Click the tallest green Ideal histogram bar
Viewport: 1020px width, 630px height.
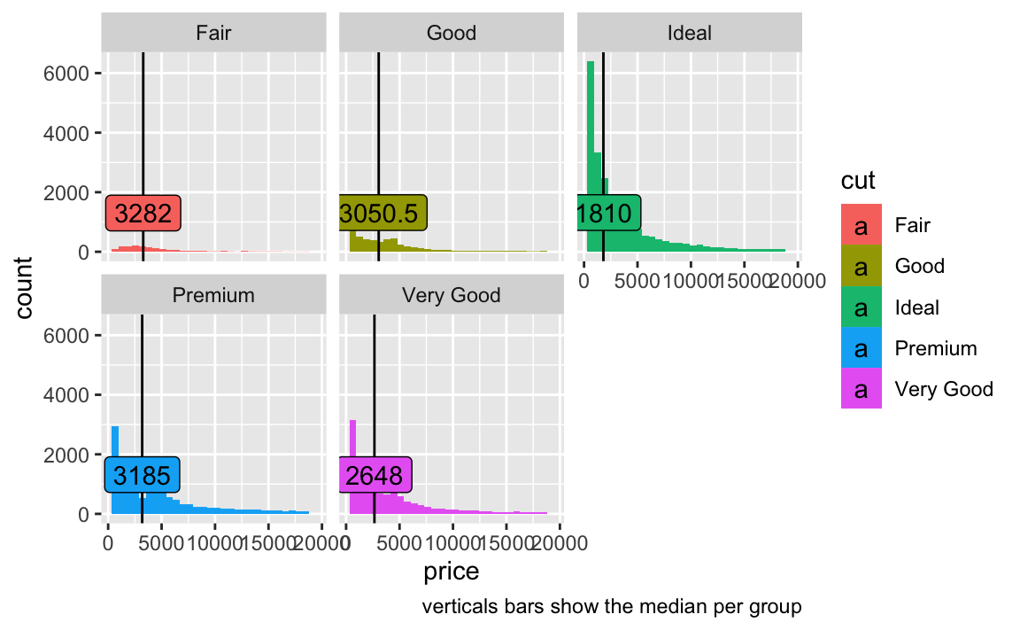591,156
